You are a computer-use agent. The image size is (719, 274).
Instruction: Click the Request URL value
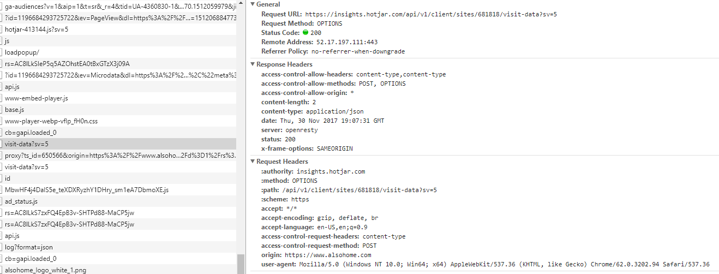431,14
